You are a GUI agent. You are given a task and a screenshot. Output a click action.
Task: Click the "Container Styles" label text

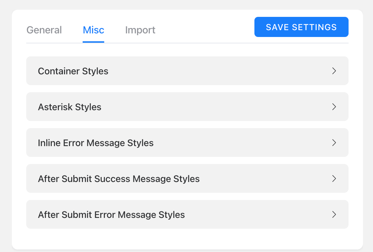pyautogui.click(x=73, y=71)
